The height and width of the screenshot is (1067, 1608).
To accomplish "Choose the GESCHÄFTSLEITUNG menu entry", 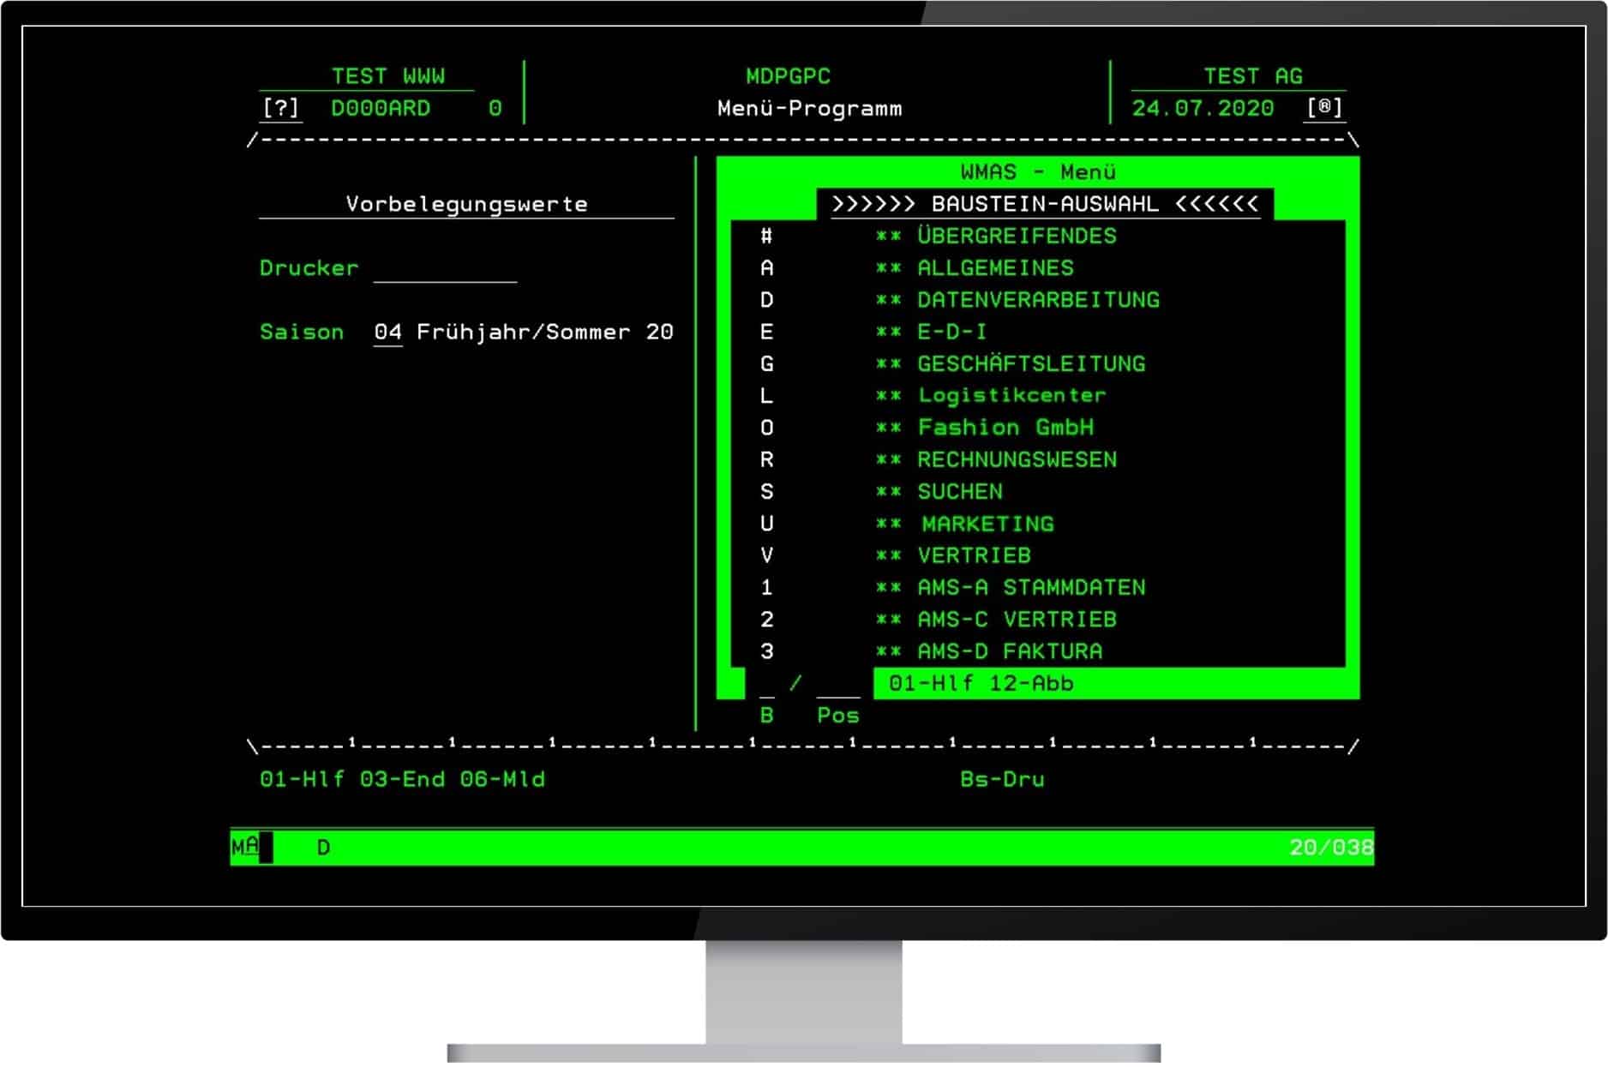I will pos(1031,363).
